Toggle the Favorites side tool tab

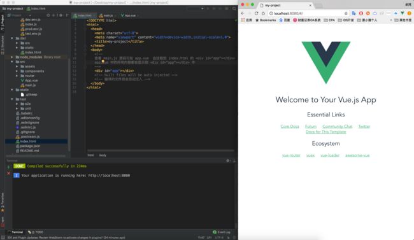coord(3,202)
